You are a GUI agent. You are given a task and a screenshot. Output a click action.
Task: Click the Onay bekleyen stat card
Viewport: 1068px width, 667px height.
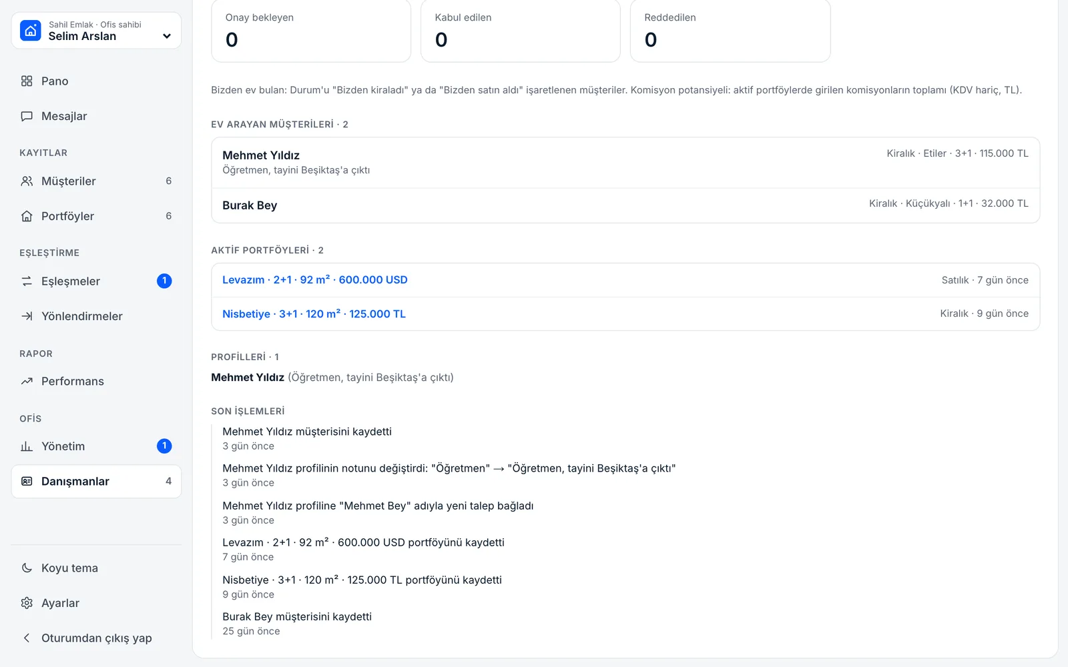(311, 31)
